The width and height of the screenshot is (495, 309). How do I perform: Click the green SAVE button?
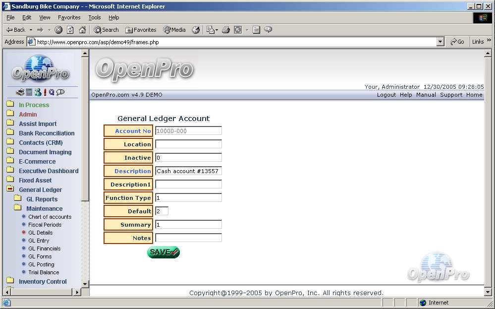(163, 252)
